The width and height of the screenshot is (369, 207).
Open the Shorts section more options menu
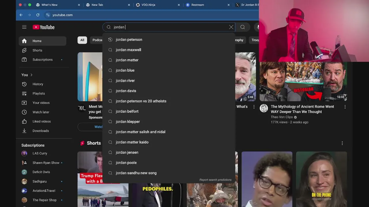(x=342, y=143)
